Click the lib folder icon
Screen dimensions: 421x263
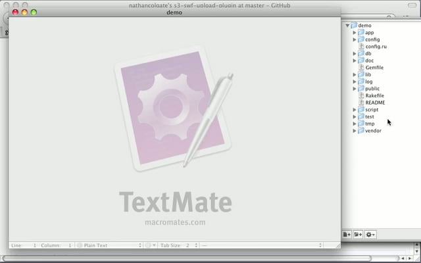361,74
